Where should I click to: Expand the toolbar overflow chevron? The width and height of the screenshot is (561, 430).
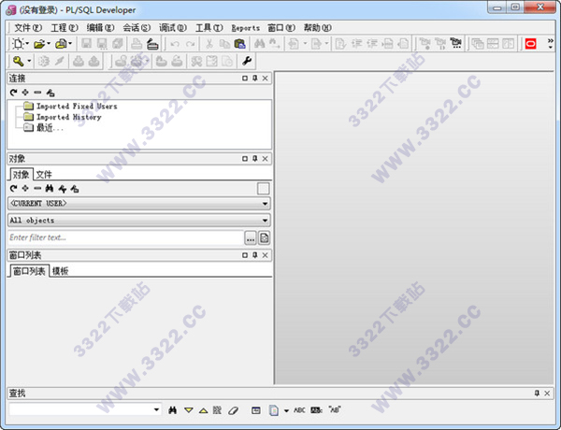pyautogui.click(x=551, y=44)
